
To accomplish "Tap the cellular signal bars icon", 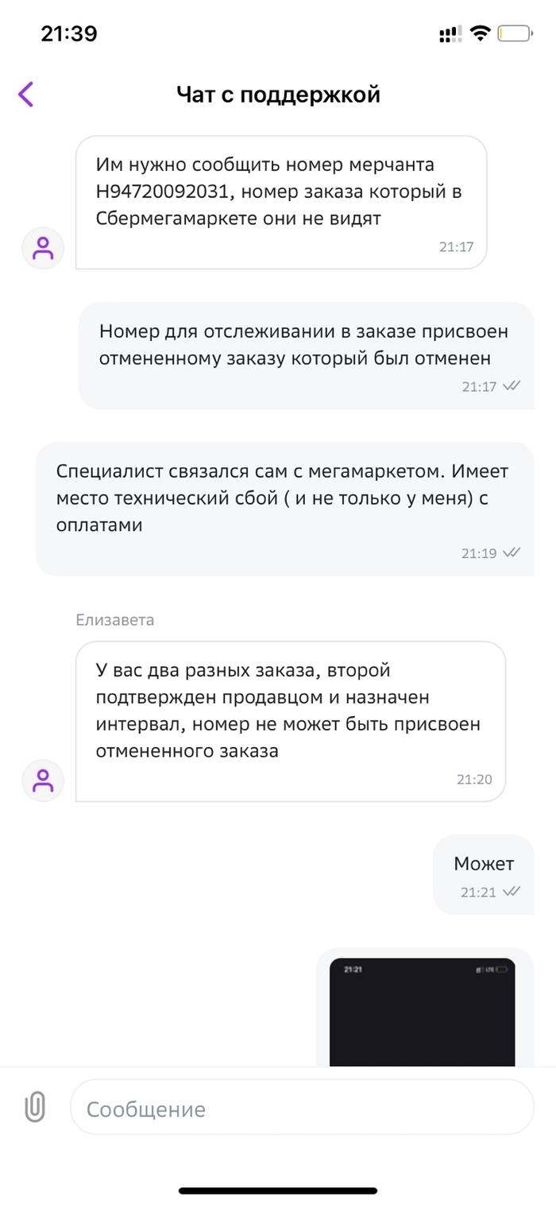I will coord(450,34).
